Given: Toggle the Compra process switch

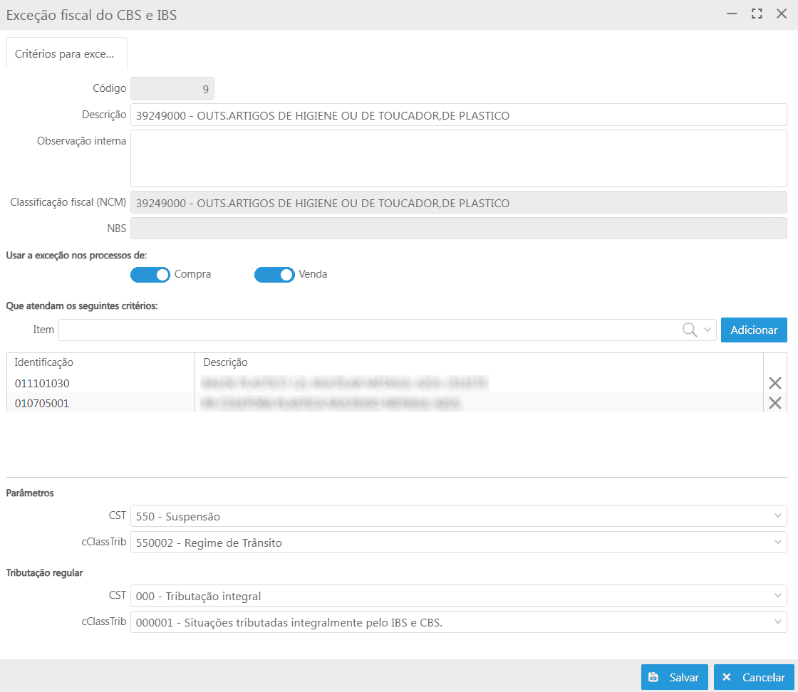Looking at the screenshot, I should 150,274.
